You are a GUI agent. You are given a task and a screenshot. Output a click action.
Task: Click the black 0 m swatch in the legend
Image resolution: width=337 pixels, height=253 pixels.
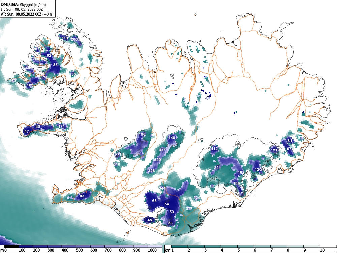pos(12,246)
